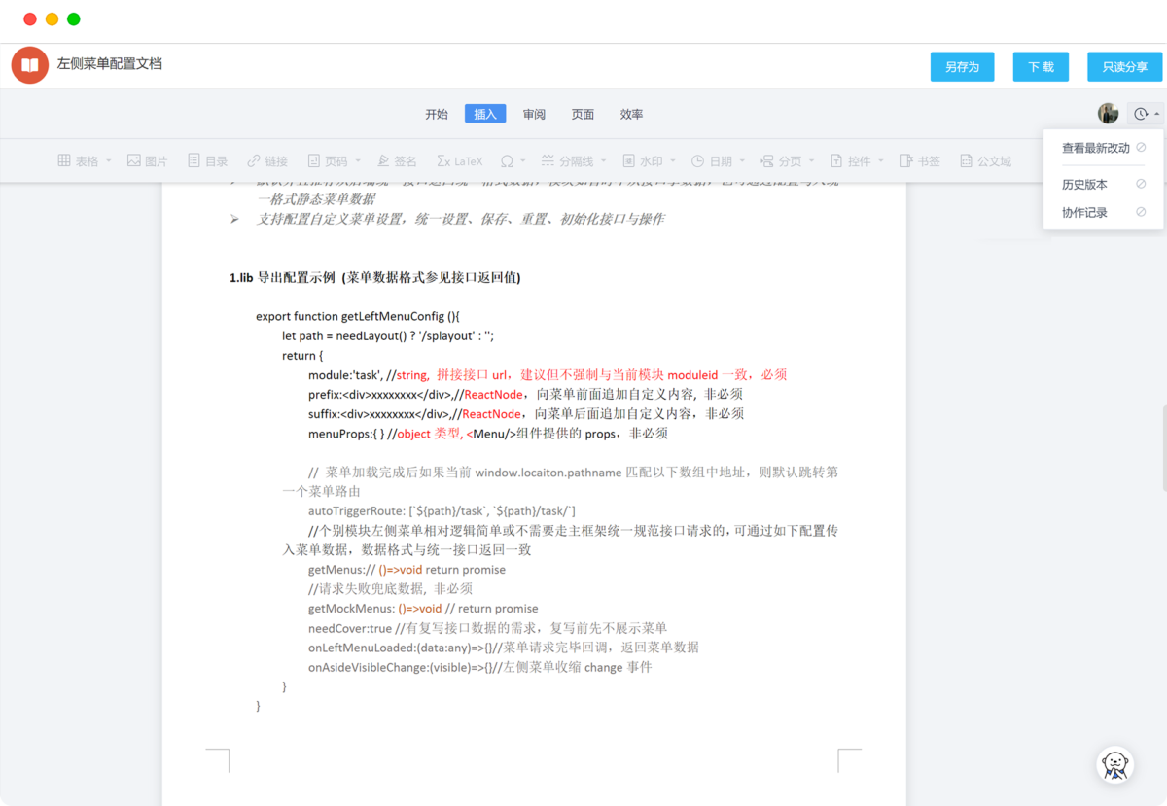Click the 控件 (controls) tool

[x=850, y=161]
